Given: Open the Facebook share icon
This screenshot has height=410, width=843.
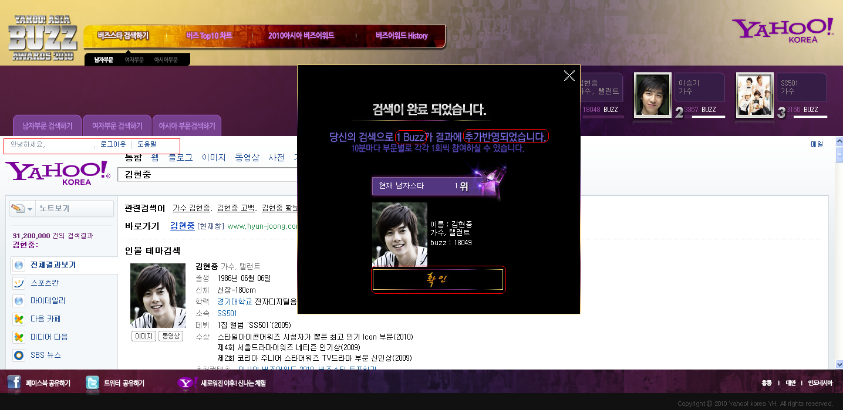Looking at the screenshot, I should (14, 383).
